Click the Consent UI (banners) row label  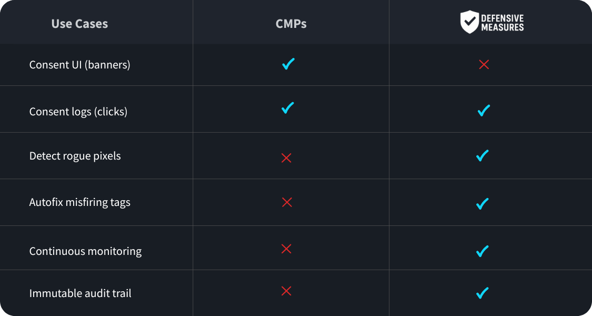click(79, 65)
